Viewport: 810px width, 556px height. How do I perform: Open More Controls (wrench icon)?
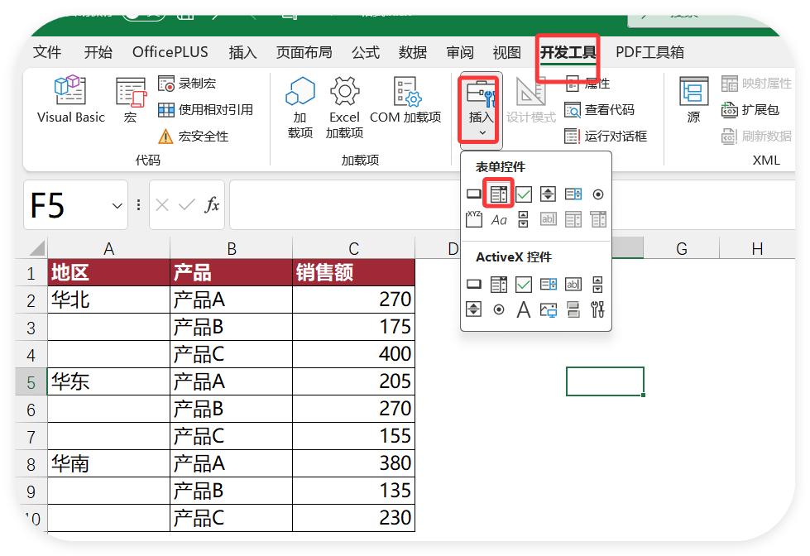[597, 309]
